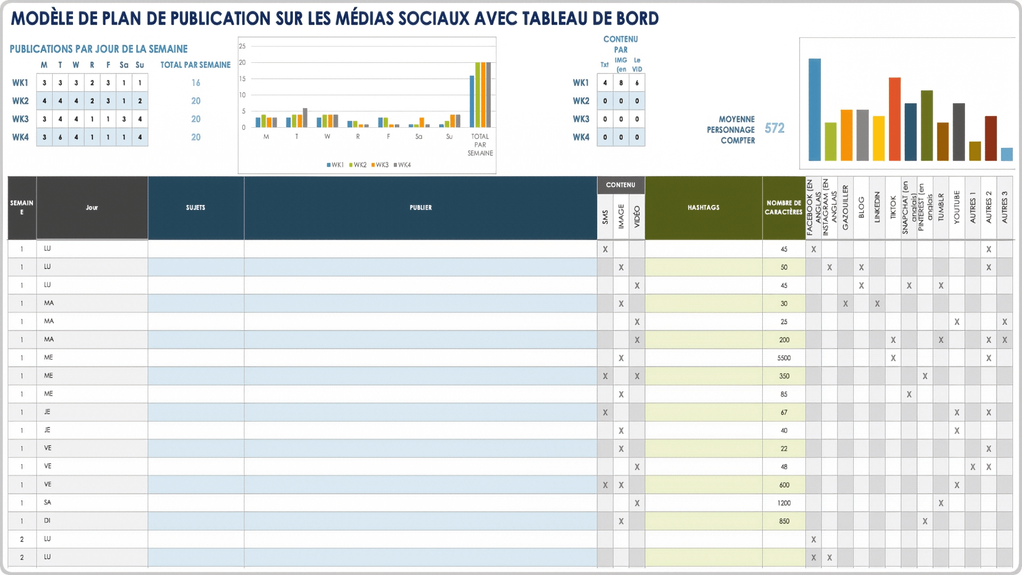Click the Tumblr X mark in the 1200 row

click(x=941, y=503)
